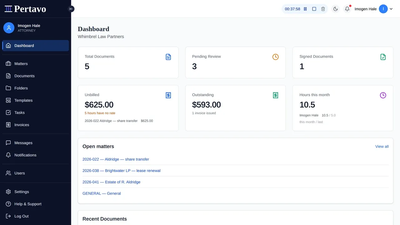Click the $593.00 Outstanding amount
This screenshot has height=225, width=400.
coord(207,105)
